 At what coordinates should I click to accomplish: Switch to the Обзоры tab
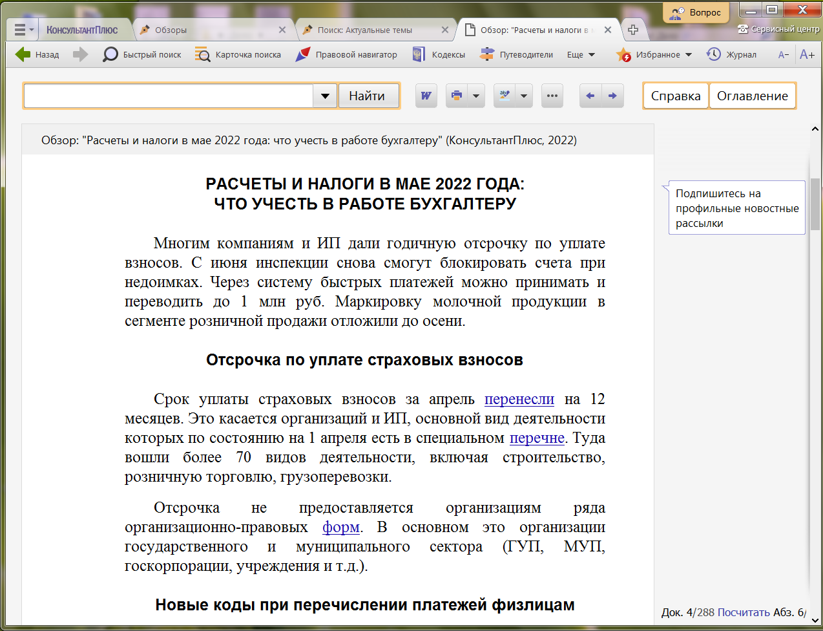point(171,30)
